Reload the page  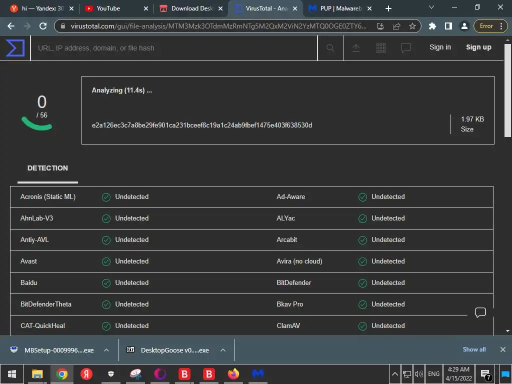tap(43, 26)
